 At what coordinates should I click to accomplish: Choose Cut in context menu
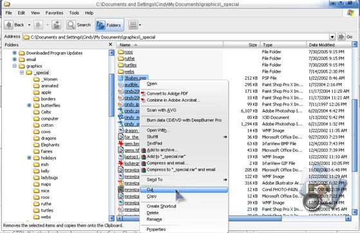184,190
